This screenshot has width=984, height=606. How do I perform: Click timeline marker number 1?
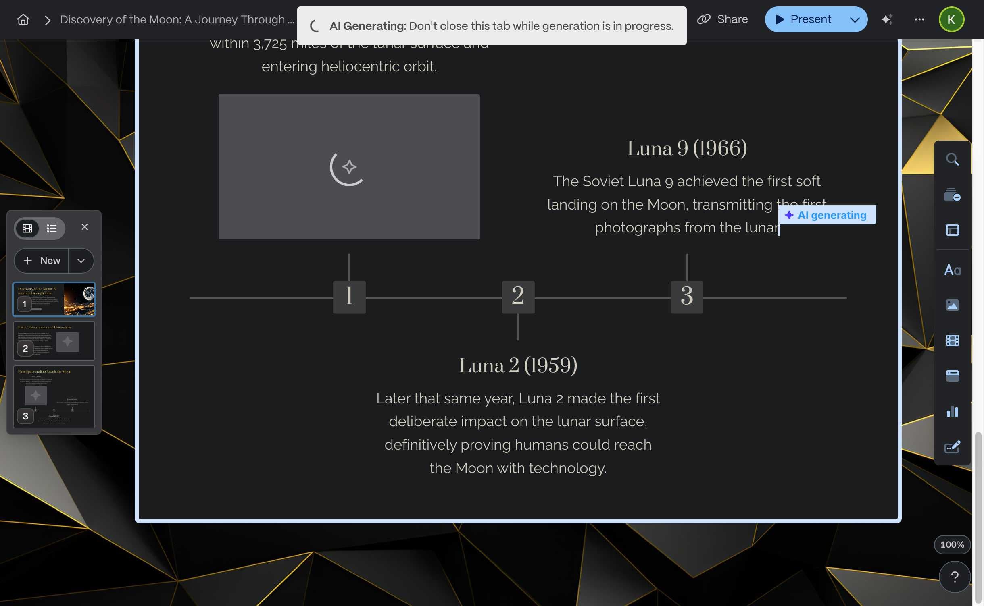click(x=349, y=297)
